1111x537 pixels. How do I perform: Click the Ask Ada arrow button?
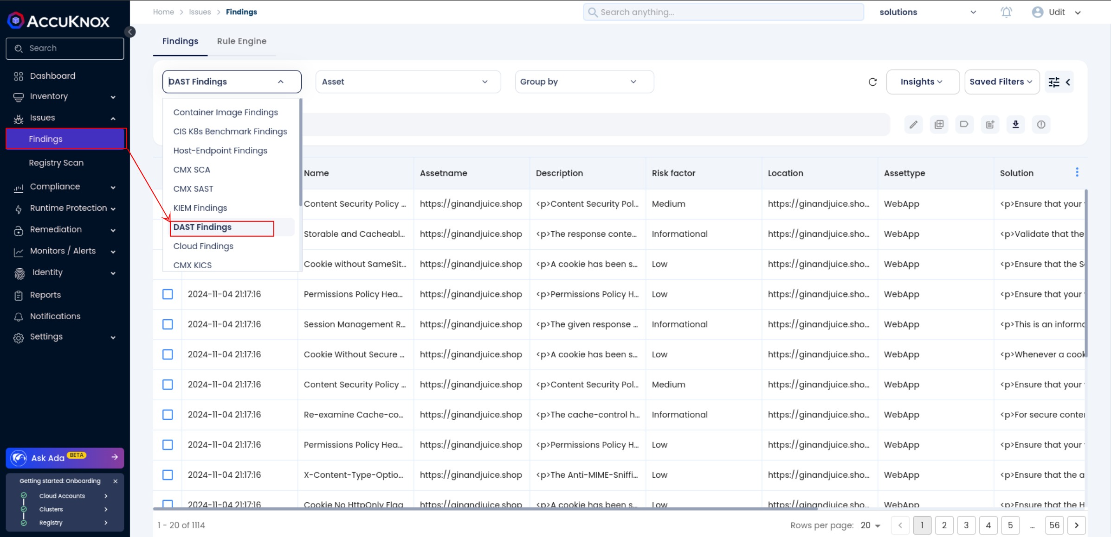point(115,457)
